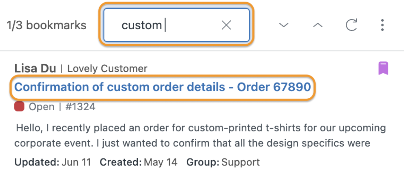Click the 'Open' status text

(42, 107)
